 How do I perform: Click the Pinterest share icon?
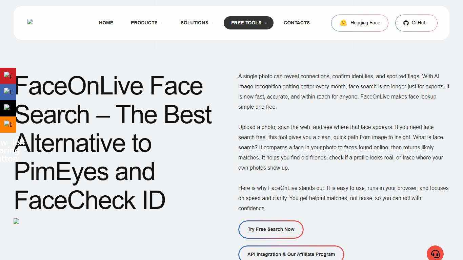(8, 75)
